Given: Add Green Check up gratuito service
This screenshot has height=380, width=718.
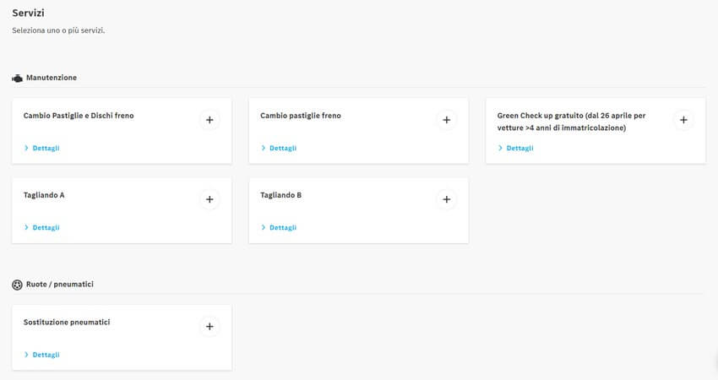Looking at the screenshot, I should tap(683, 120).
